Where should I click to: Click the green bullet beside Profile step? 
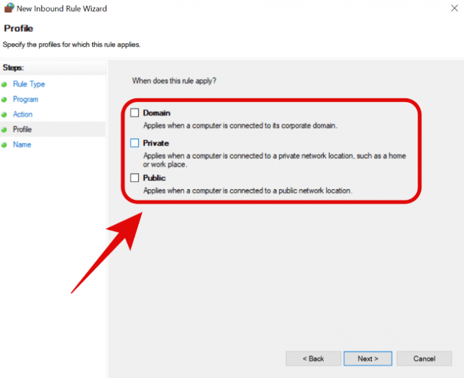[4, 130]
